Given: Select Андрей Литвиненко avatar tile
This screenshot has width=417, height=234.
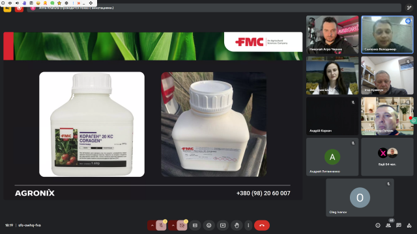Looking at the screenshot, I should (332, 157).
